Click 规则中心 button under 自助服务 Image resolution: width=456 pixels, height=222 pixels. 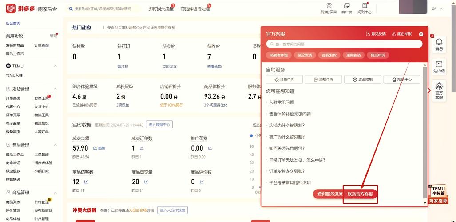pos(402,79)
